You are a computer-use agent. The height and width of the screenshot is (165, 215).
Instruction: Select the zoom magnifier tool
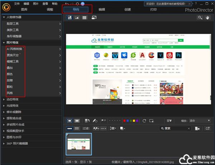(200, 17)
